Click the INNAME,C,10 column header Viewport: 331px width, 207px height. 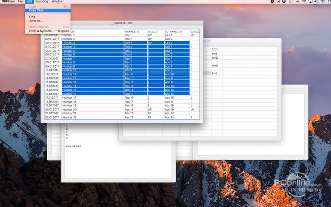[x=136, y=32]
